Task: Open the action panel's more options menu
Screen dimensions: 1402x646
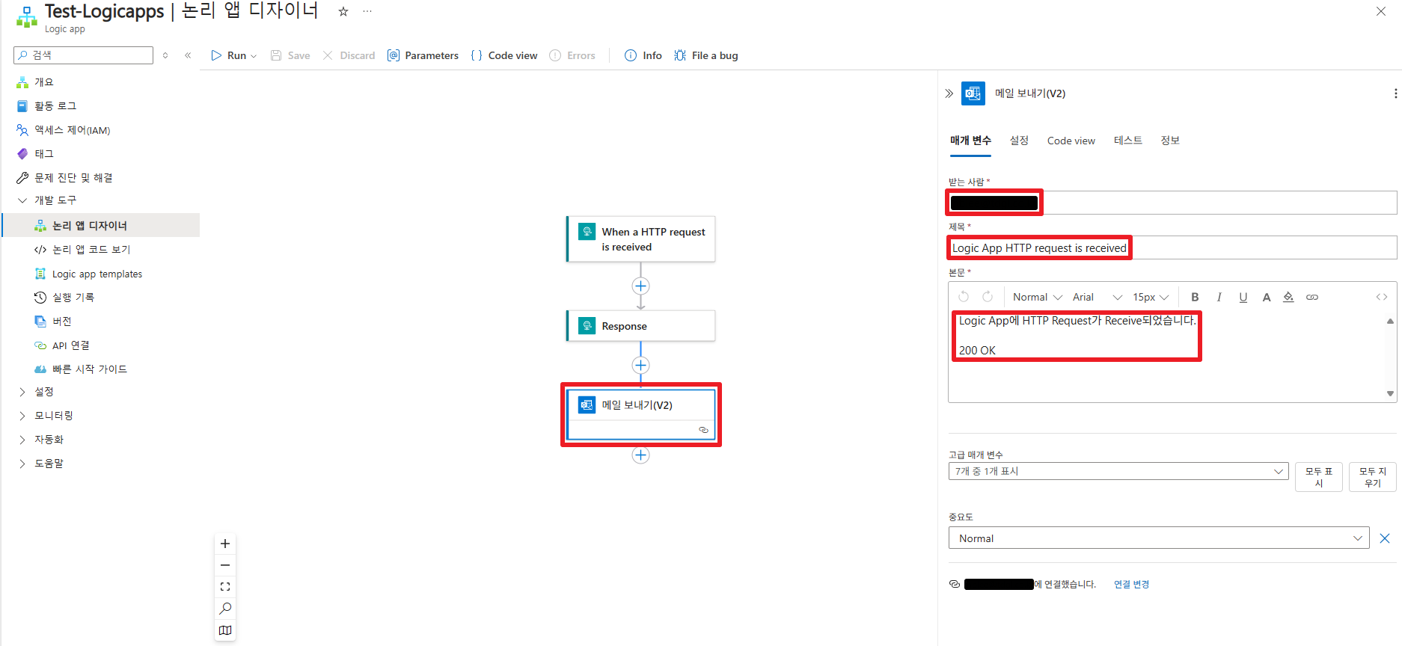Action: [1395, 93]
